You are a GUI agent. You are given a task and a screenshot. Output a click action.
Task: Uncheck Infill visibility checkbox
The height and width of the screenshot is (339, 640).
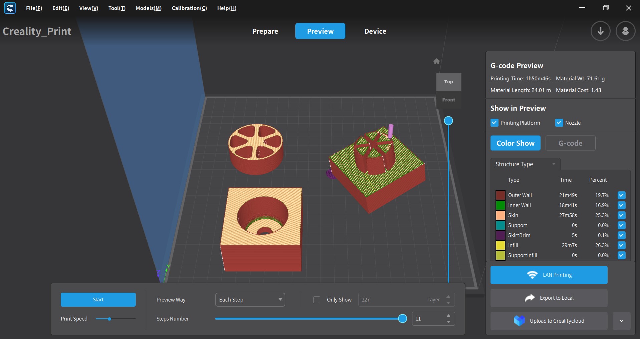pos(621,245)
